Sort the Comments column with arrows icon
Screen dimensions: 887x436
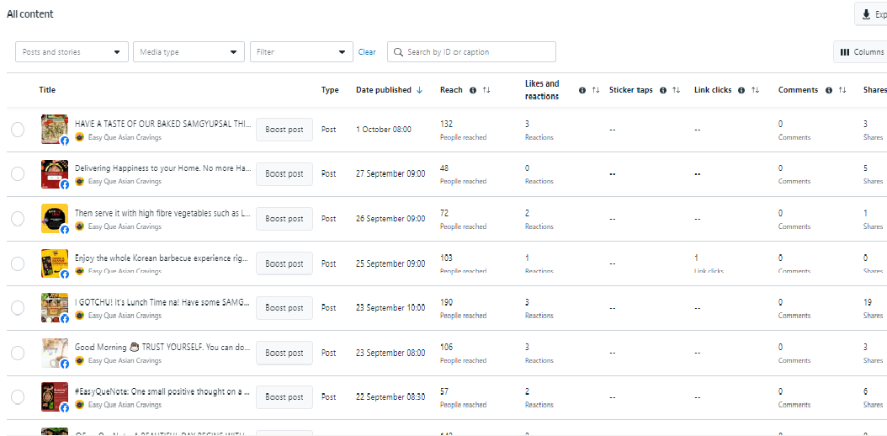point(842,90)
